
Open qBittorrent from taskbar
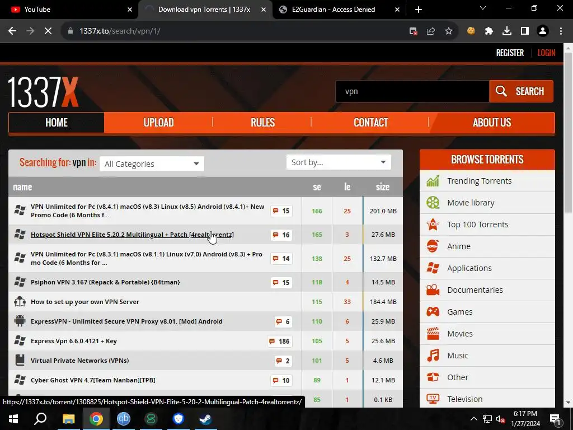click(x=124, y=419)
